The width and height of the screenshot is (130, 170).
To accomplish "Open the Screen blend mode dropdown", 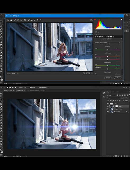I will tap(113, 98).
